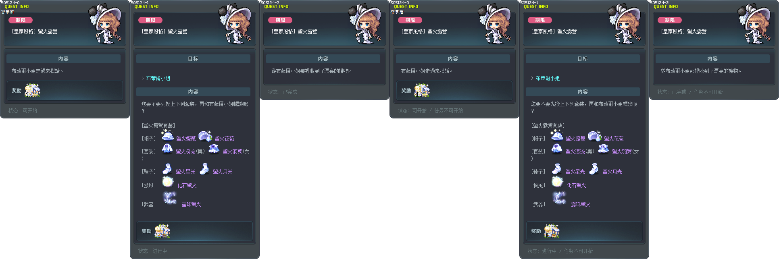Click the 目标 section header in the 进行中 panel
Screen dimensions: 779x259
193,59
